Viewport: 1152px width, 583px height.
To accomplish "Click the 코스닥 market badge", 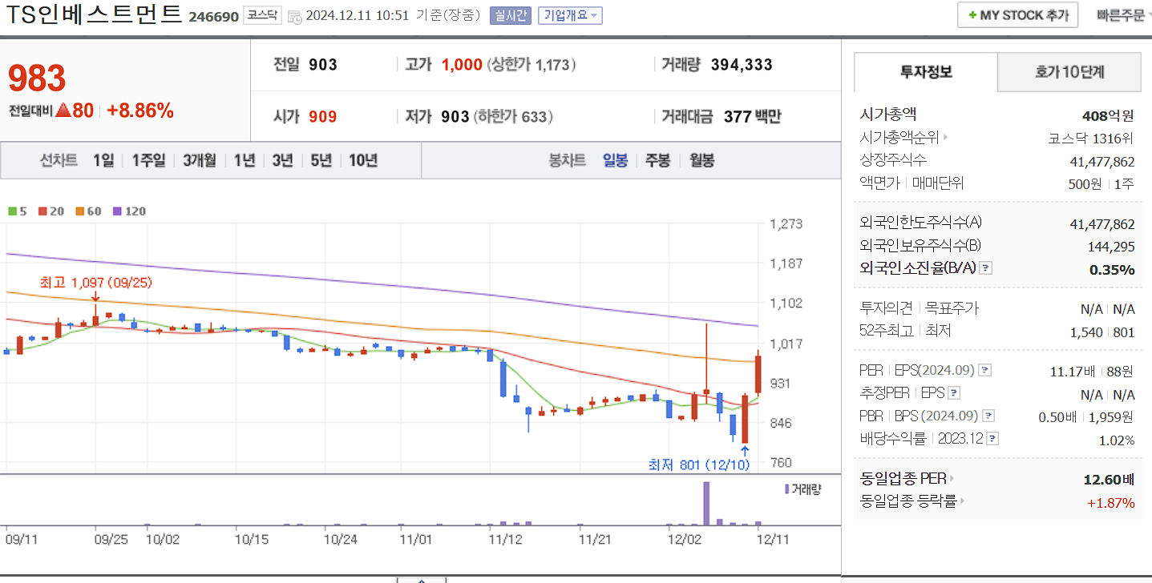I will pos(262,14).
